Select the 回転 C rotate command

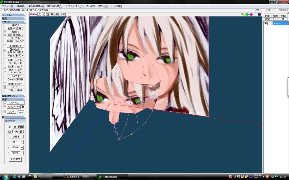click(20, 35)
